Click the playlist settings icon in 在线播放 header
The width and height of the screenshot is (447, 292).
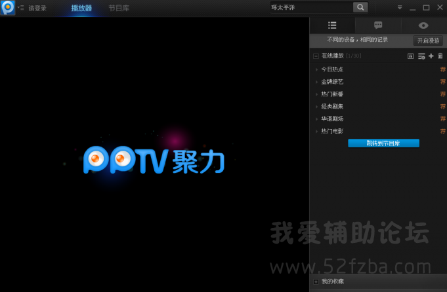click(421, 56)
